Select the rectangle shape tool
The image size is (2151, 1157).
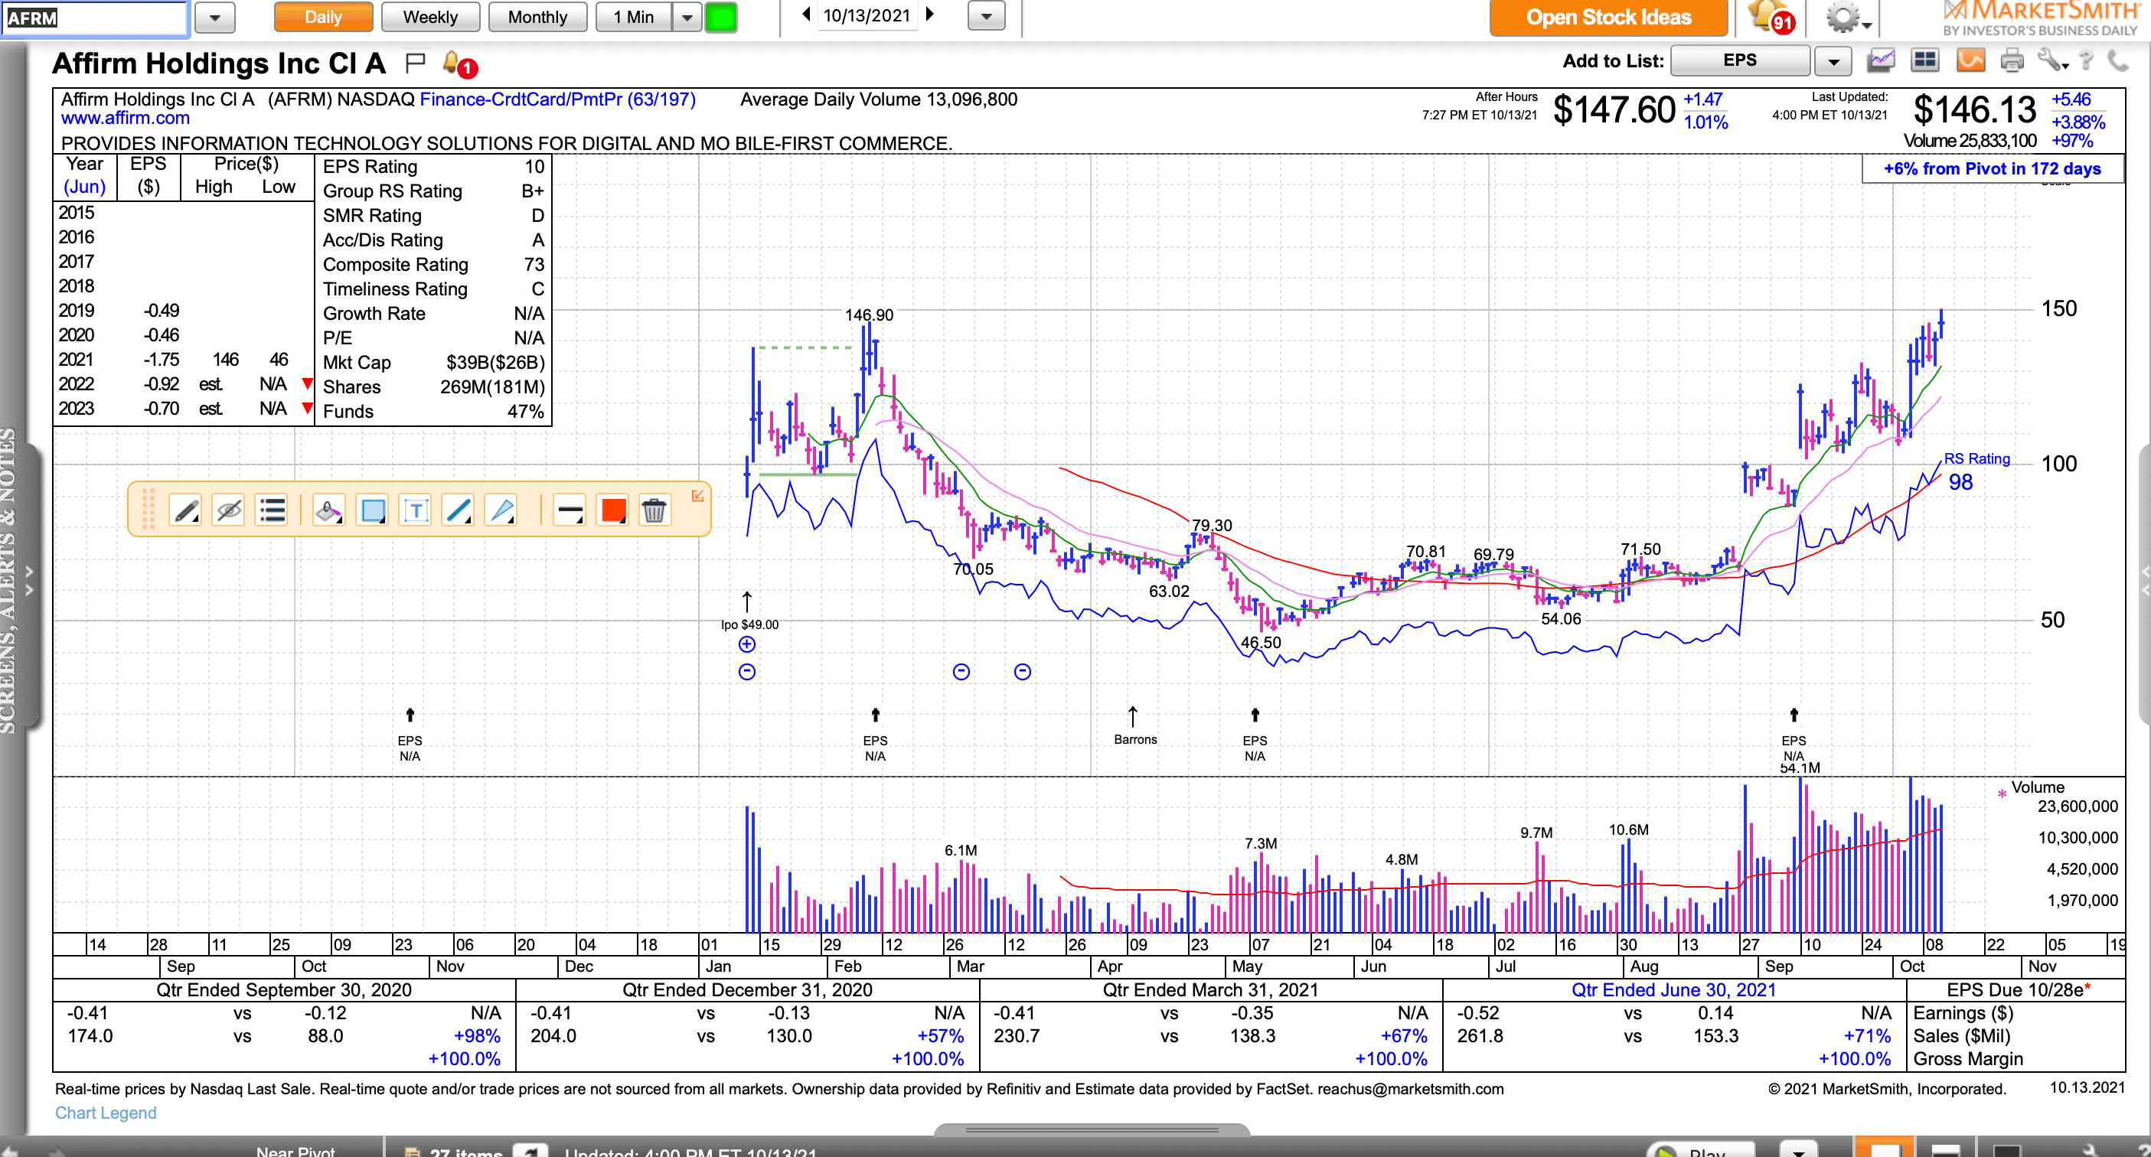(373, 509)
